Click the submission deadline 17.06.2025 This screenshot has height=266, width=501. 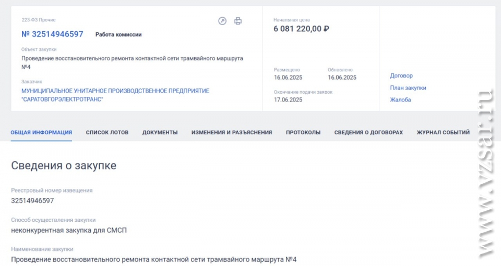point(288,100)
